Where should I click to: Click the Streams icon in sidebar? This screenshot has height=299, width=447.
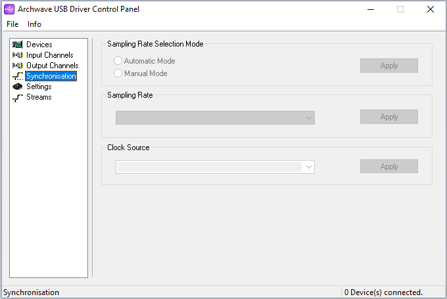18,97
